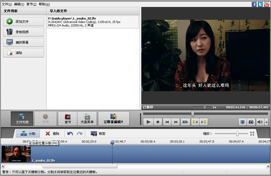Click the Record Video (录制视频) button
The width and height of the screenshot is (271, 176).
pyautogui.click(x=23, y=32)
